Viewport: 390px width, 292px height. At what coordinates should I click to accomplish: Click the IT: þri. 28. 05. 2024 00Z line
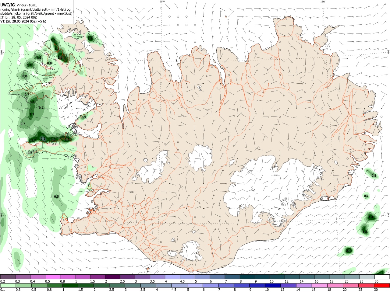[x=19, y=17]
